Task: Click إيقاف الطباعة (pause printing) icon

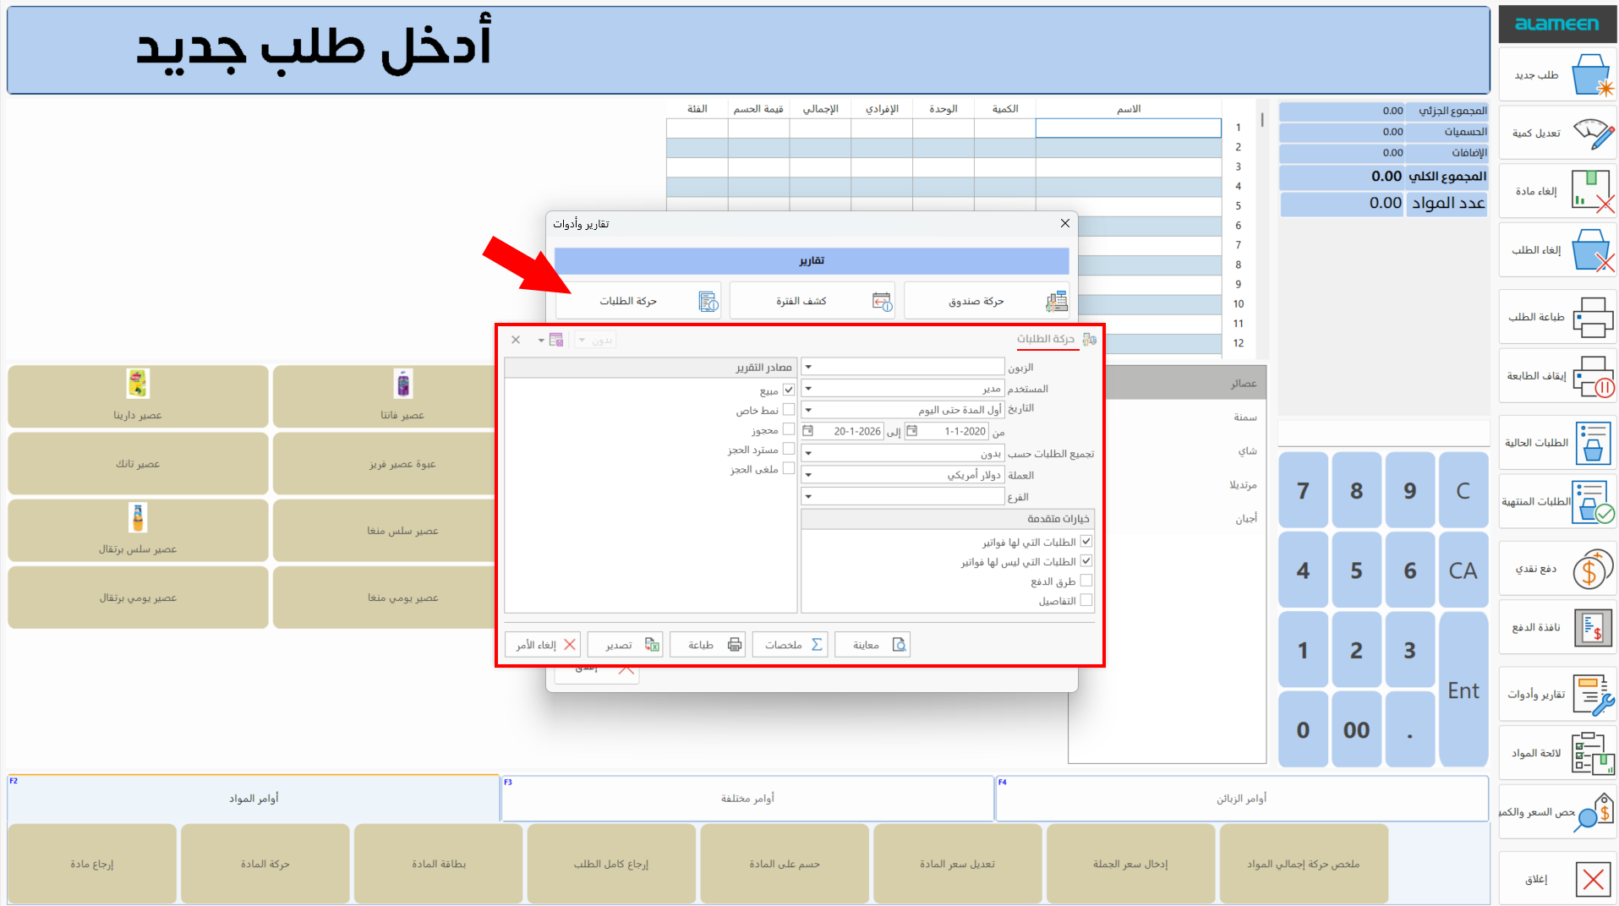Action: pos(1593,376)
